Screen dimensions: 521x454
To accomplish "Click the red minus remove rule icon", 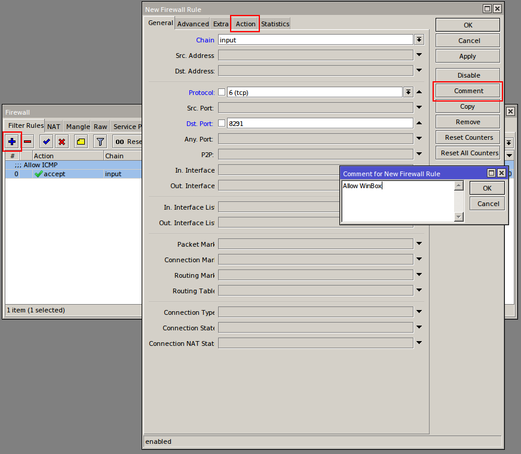I will tap(27, 142).
